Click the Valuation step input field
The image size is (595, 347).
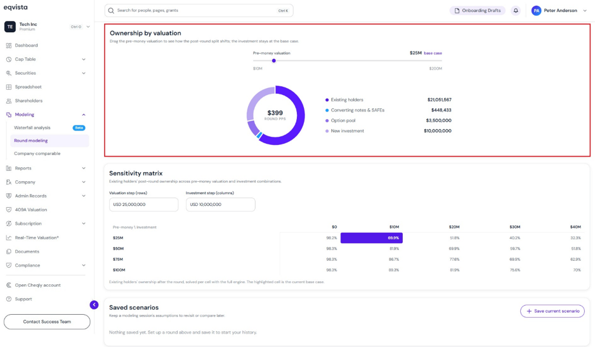(143, 204)
